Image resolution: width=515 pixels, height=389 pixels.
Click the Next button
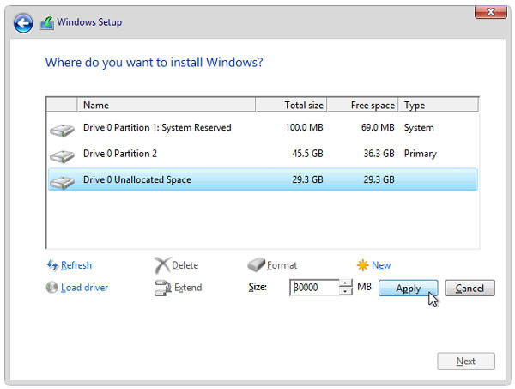click(x=466, y=361)
